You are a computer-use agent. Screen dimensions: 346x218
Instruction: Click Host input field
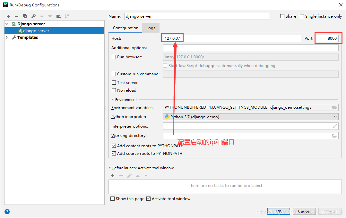pos(232,38)
